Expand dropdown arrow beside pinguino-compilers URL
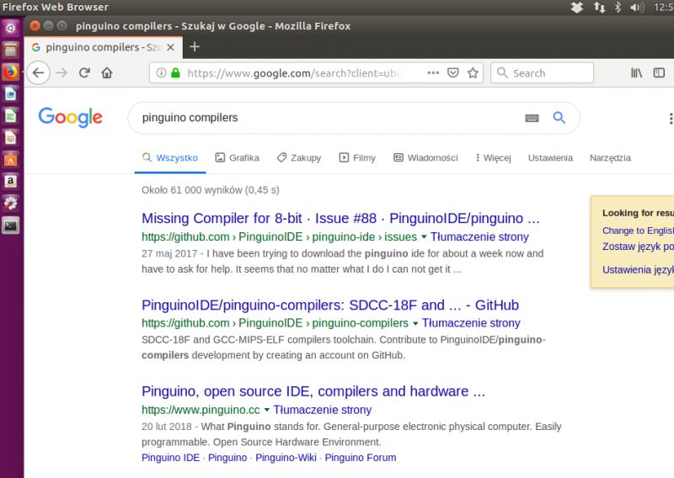The height and width of the screenshot is (478, 674). coord(415,323)
